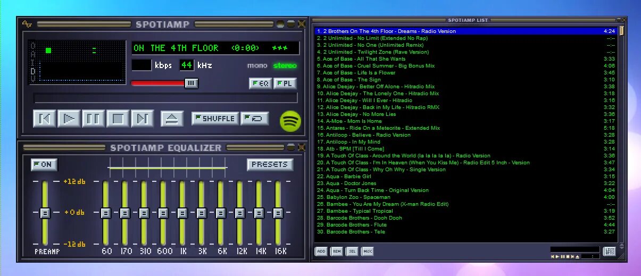Image resolution: width=641 pixels, height=276 pixels.
Task: Open the MISC menu in playlist window
Action: point(368,252)
